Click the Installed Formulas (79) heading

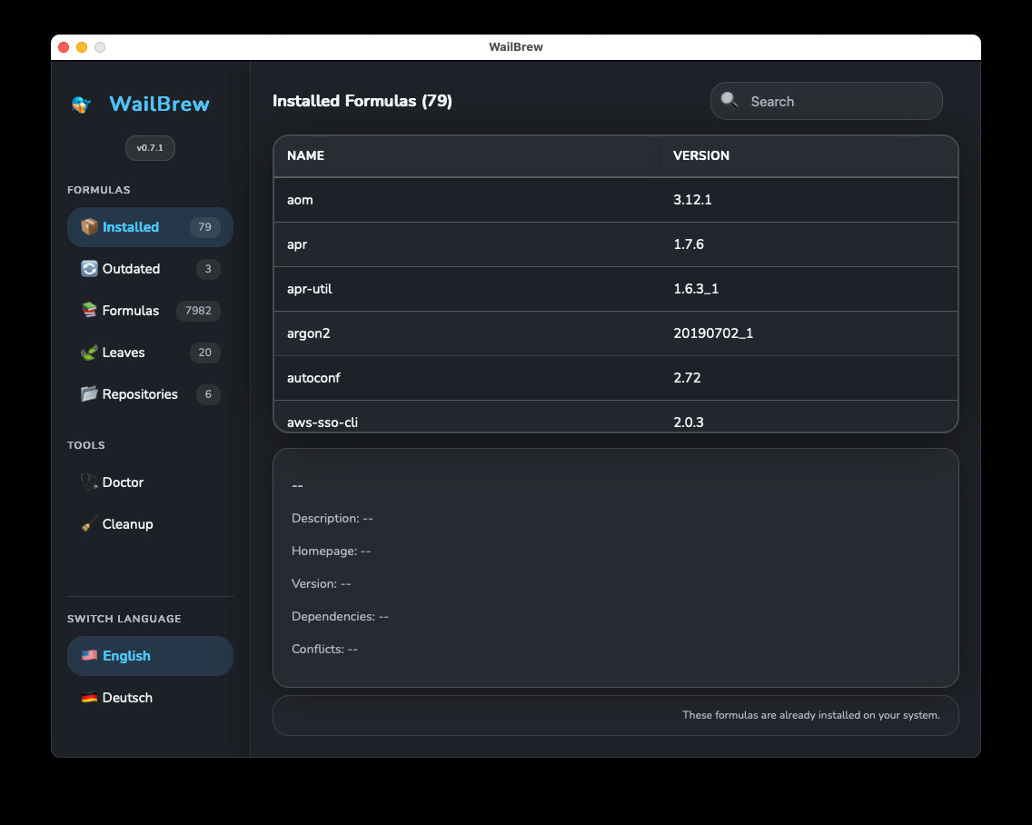362,101
